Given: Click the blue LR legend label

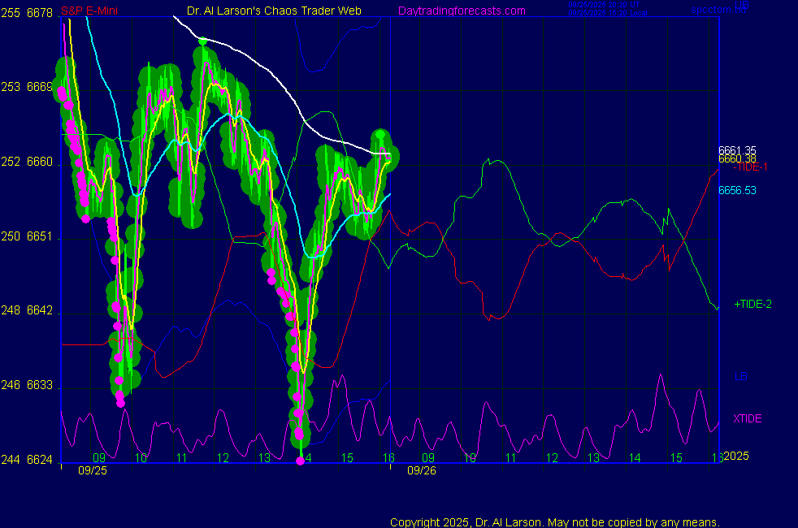Looking at the screenshot, I should pos(739,377).
